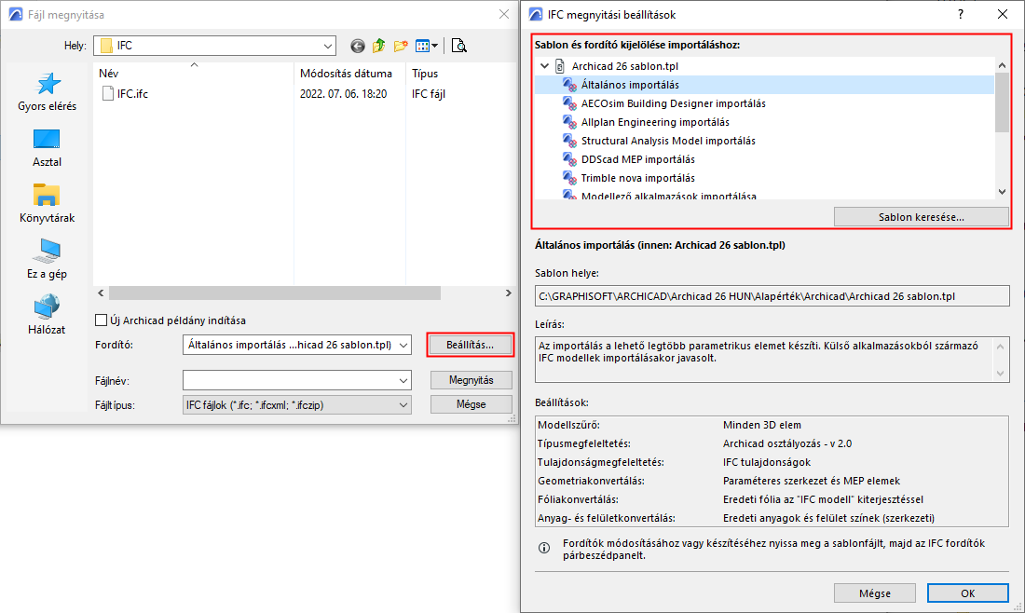1025x613 pixels.
Task: Click the Archicad logo in IFC settings titlebar
Action: click(x=536, y=14)
